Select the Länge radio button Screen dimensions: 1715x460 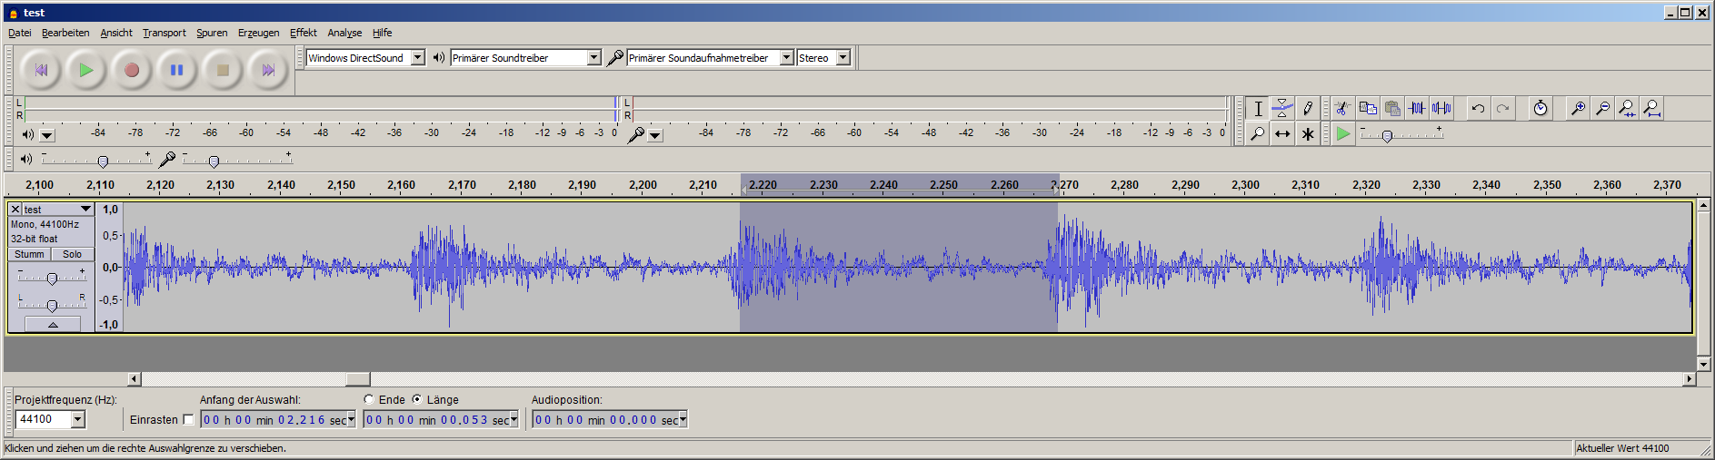point(417,399)
